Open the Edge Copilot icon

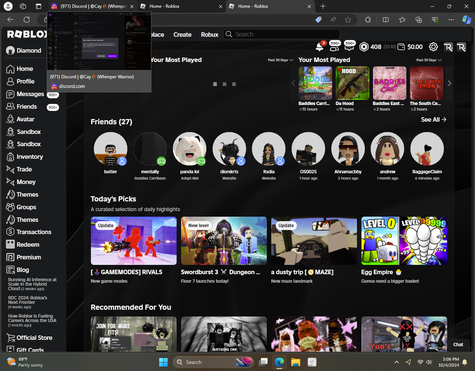466,20
